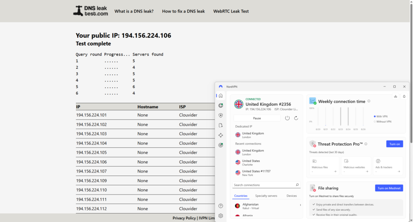
Task: Select the With VPN legend marker
Action: point(375,116)
